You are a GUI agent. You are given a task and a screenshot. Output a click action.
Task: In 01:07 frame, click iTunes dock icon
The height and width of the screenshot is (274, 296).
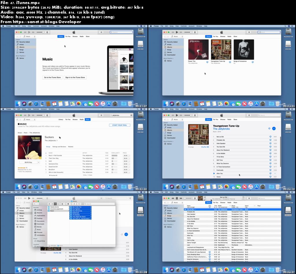coord(103,104)
